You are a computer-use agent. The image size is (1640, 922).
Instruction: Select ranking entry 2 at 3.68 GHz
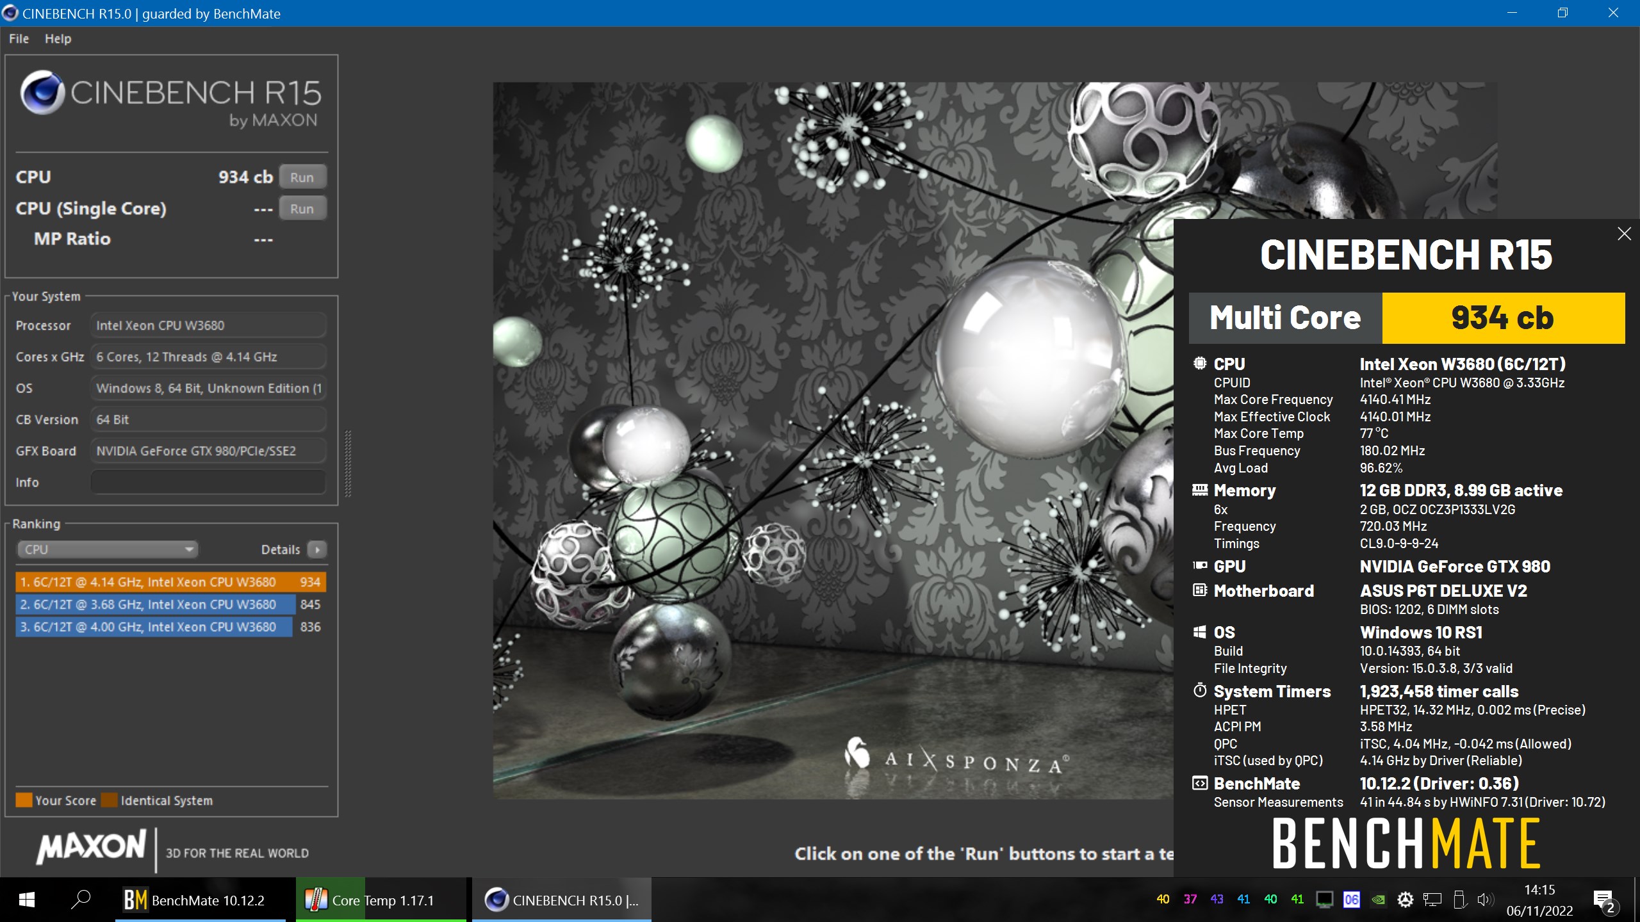[x=171, y=604]
